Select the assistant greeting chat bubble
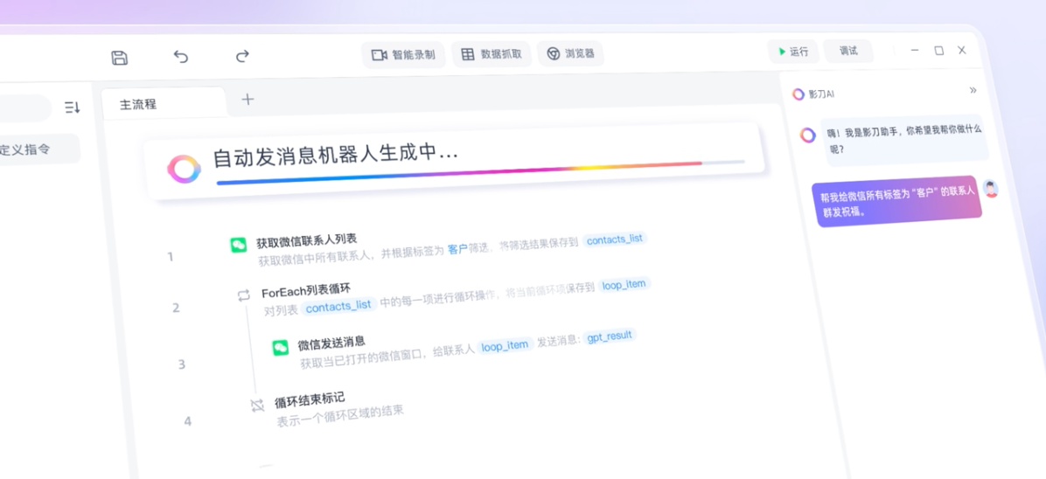 [905, 140]
